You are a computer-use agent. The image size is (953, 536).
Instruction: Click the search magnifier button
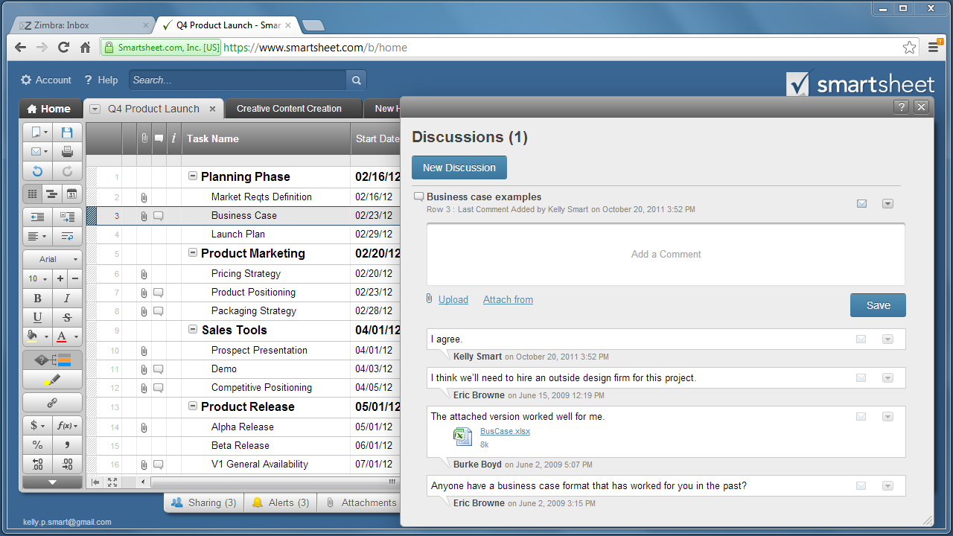click(x=357, y=80)
